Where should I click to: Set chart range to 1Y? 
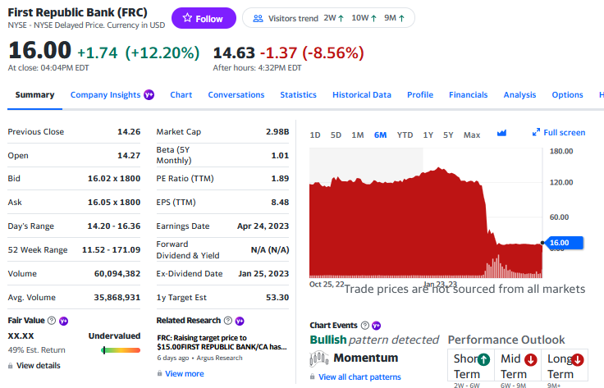click(428, 135)
